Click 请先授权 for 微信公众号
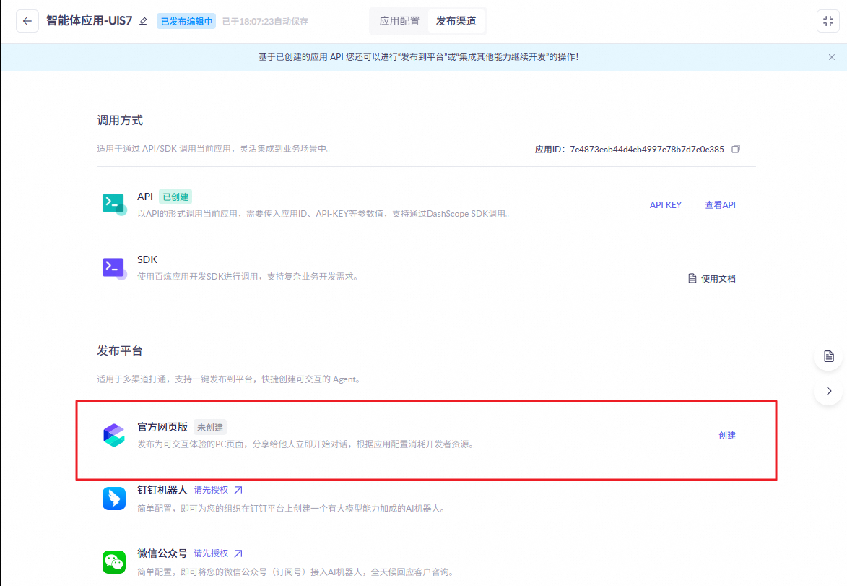The image size is (847, 586). (212, 553)
